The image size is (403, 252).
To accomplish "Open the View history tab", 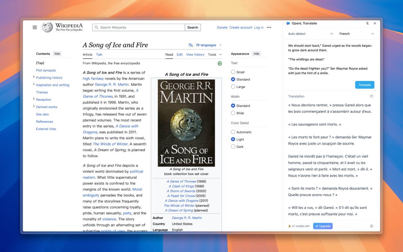I will click(x=195, y=54).
